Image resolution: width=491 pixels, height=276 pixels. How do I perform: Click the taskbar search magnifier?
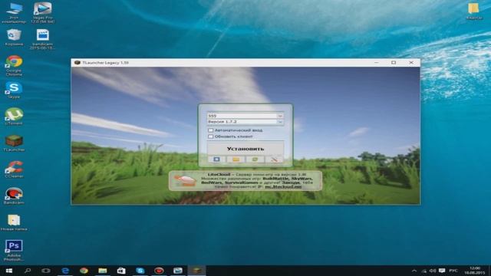(x=28, y=271)
